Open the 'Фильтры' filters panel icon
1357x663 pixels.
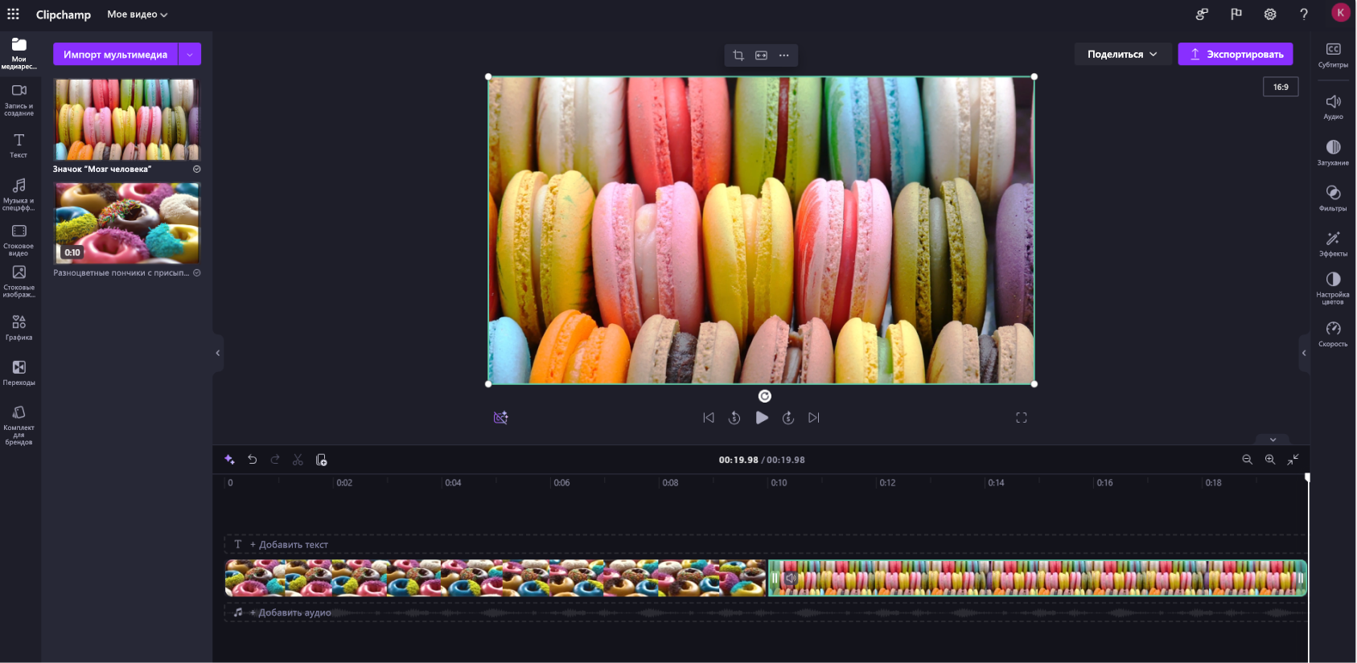click(x=1333, y=198)
